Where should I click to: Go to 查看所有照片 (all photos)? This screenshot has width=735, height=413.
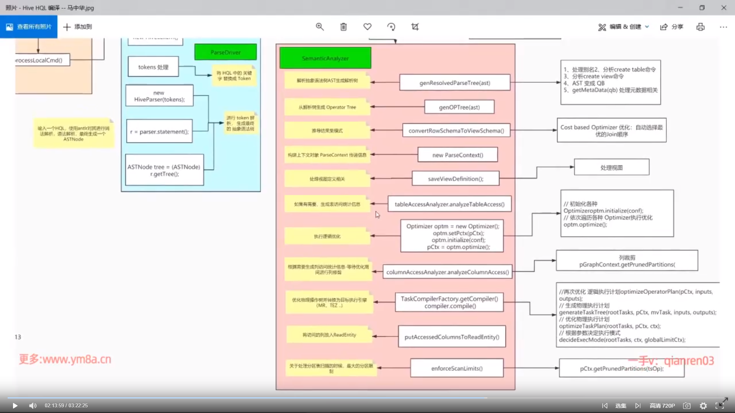(29, 27)
